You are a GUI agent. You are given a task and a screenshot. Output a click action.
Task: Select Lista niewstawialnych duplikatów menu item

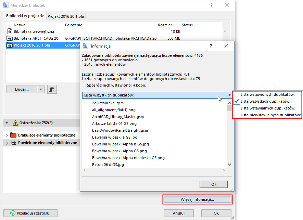pos(267,115)
